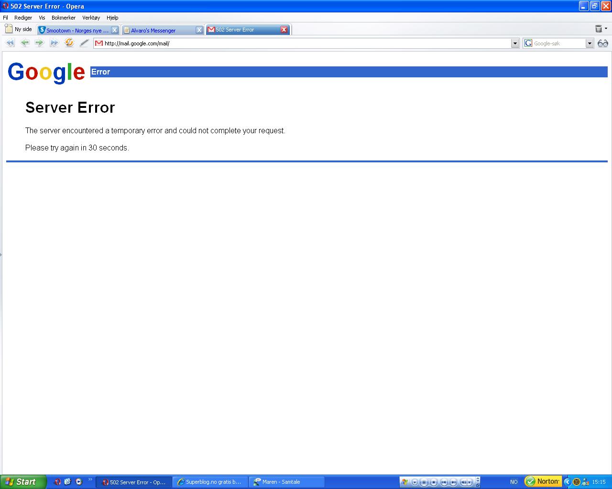Click the blue Error banner label
The width and height of the screenshot is (612, 489).
point(100,72)
